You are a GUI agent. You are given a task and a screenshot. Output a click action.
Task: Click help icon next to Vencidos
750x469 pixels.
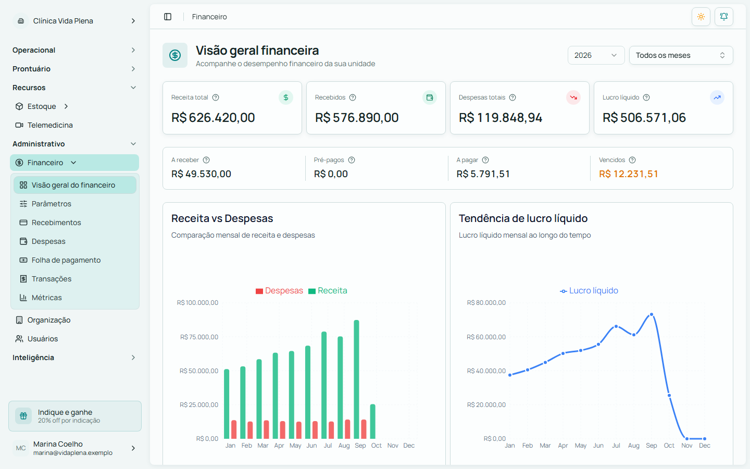tap(632, 160)
